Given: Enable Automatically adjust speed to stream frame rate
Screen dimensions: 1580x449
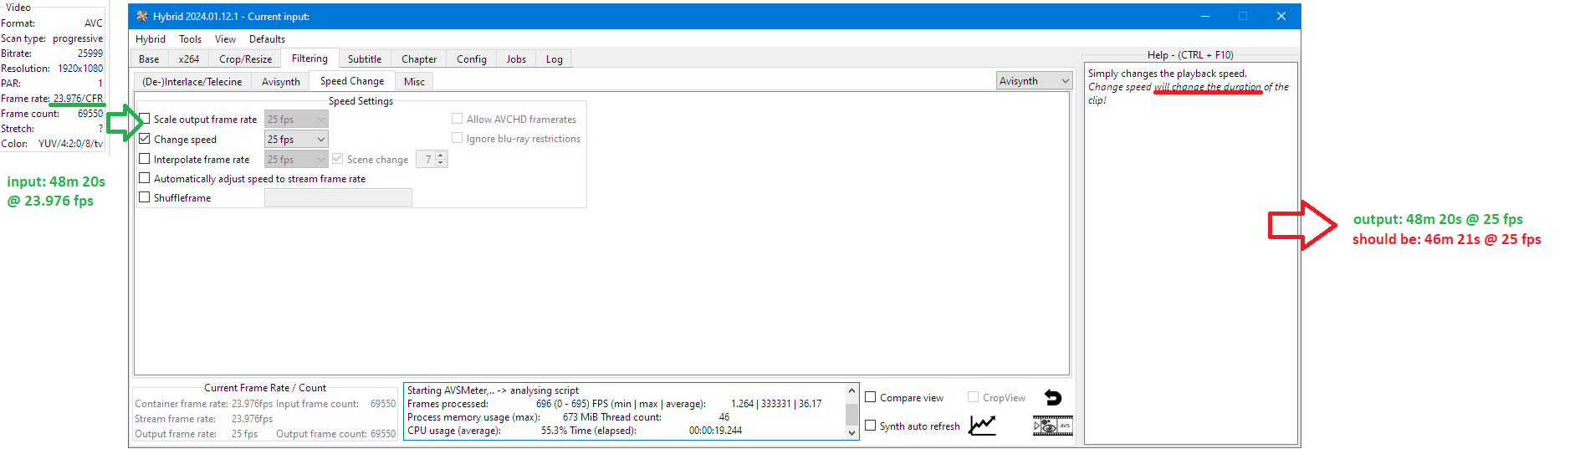Looking at the screenshot, I should pos(145,178).
